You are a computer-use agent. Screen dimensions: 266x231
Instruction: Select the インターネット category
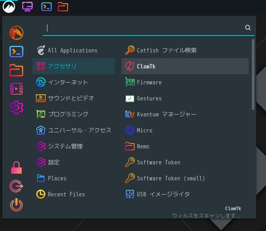[74, 82]
